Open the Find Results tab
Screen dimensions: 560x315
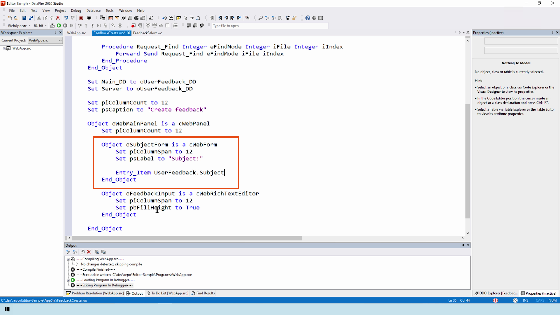point(203,293)
